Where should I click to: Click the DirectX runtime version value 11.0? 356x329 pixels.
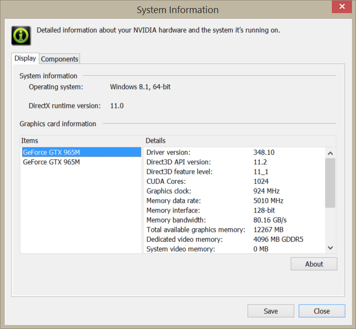pyautogui.click(x=117, y=106)
